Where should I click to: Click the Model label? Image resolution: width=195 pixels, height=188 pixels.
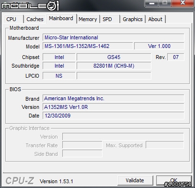(x=33, y=47)
